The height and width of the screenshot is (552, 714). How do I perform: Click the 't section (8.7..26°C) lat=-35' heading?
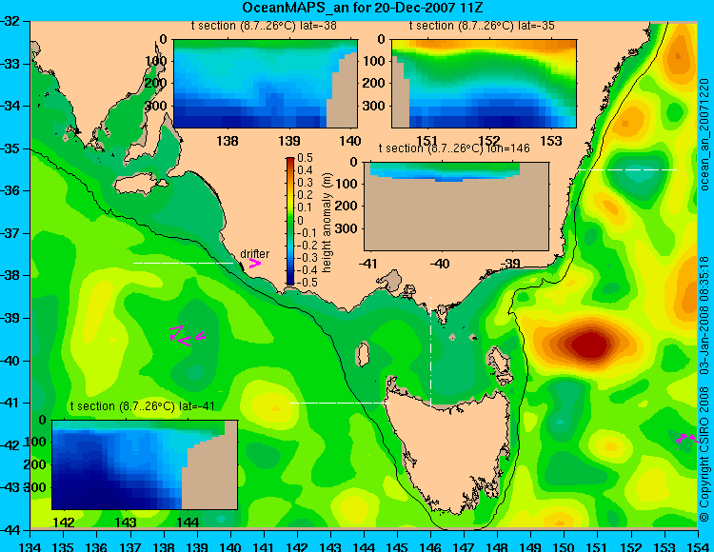click(x=482, y=26)
